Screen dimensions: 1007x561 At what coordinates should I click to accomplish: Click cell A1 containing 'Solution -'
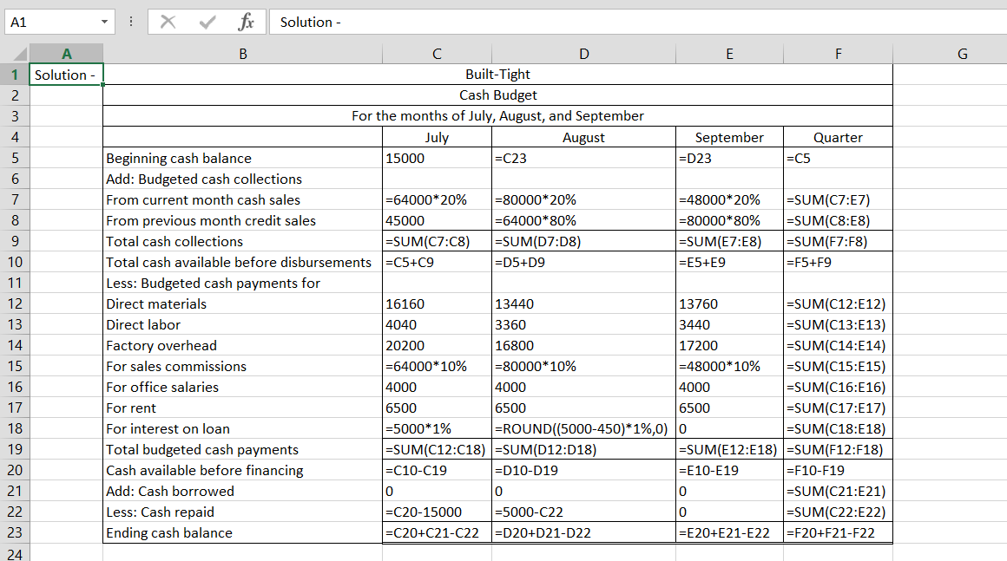(66, 75)
